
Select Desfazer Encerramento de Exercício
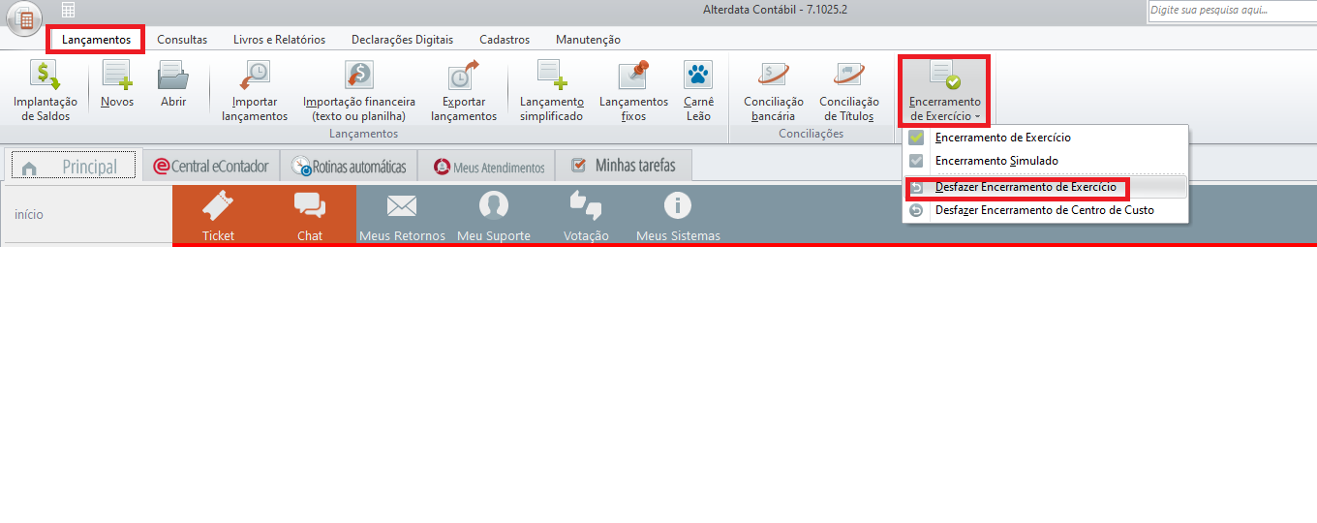coord(1045,187)
